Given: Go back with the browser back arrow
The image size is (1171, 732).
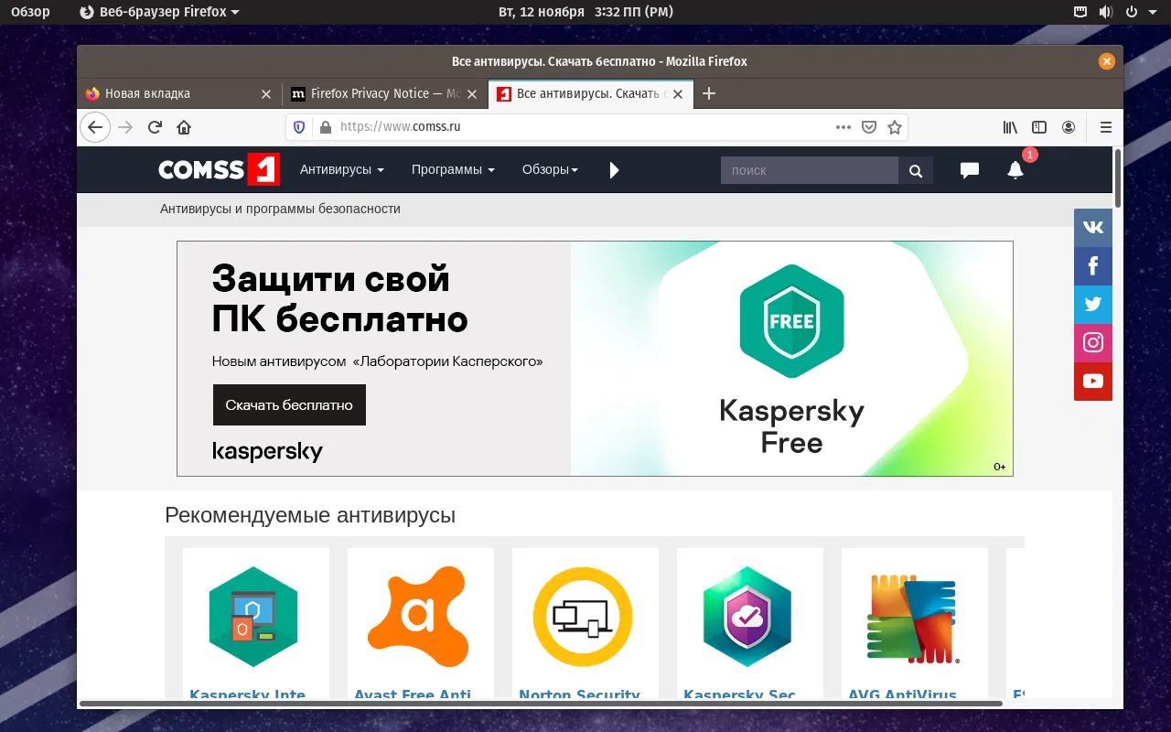Looking at the screenshot, I should (95, 127).
